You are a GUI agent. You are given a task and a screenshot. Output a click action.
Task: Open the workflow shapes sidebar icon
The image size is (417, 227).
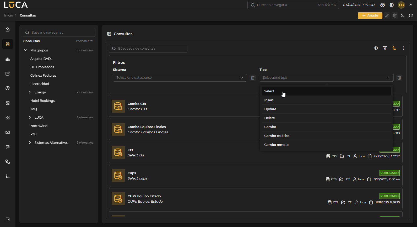8,162
